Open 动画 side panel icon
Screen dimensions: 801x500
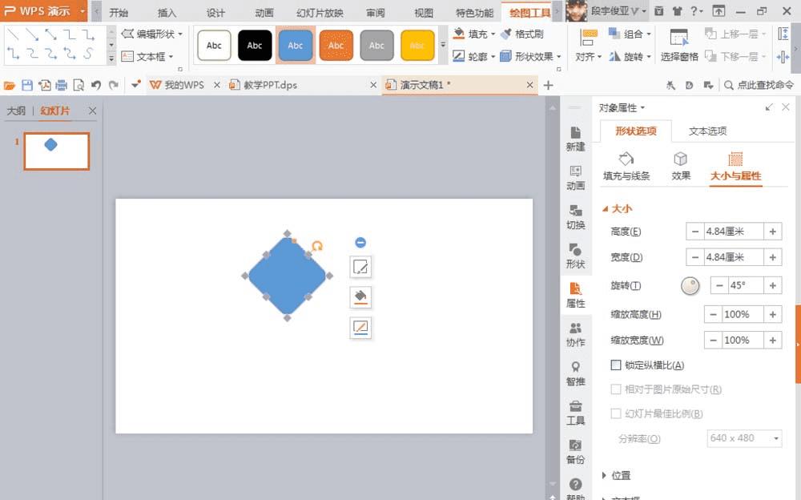[x=575, y=177]
